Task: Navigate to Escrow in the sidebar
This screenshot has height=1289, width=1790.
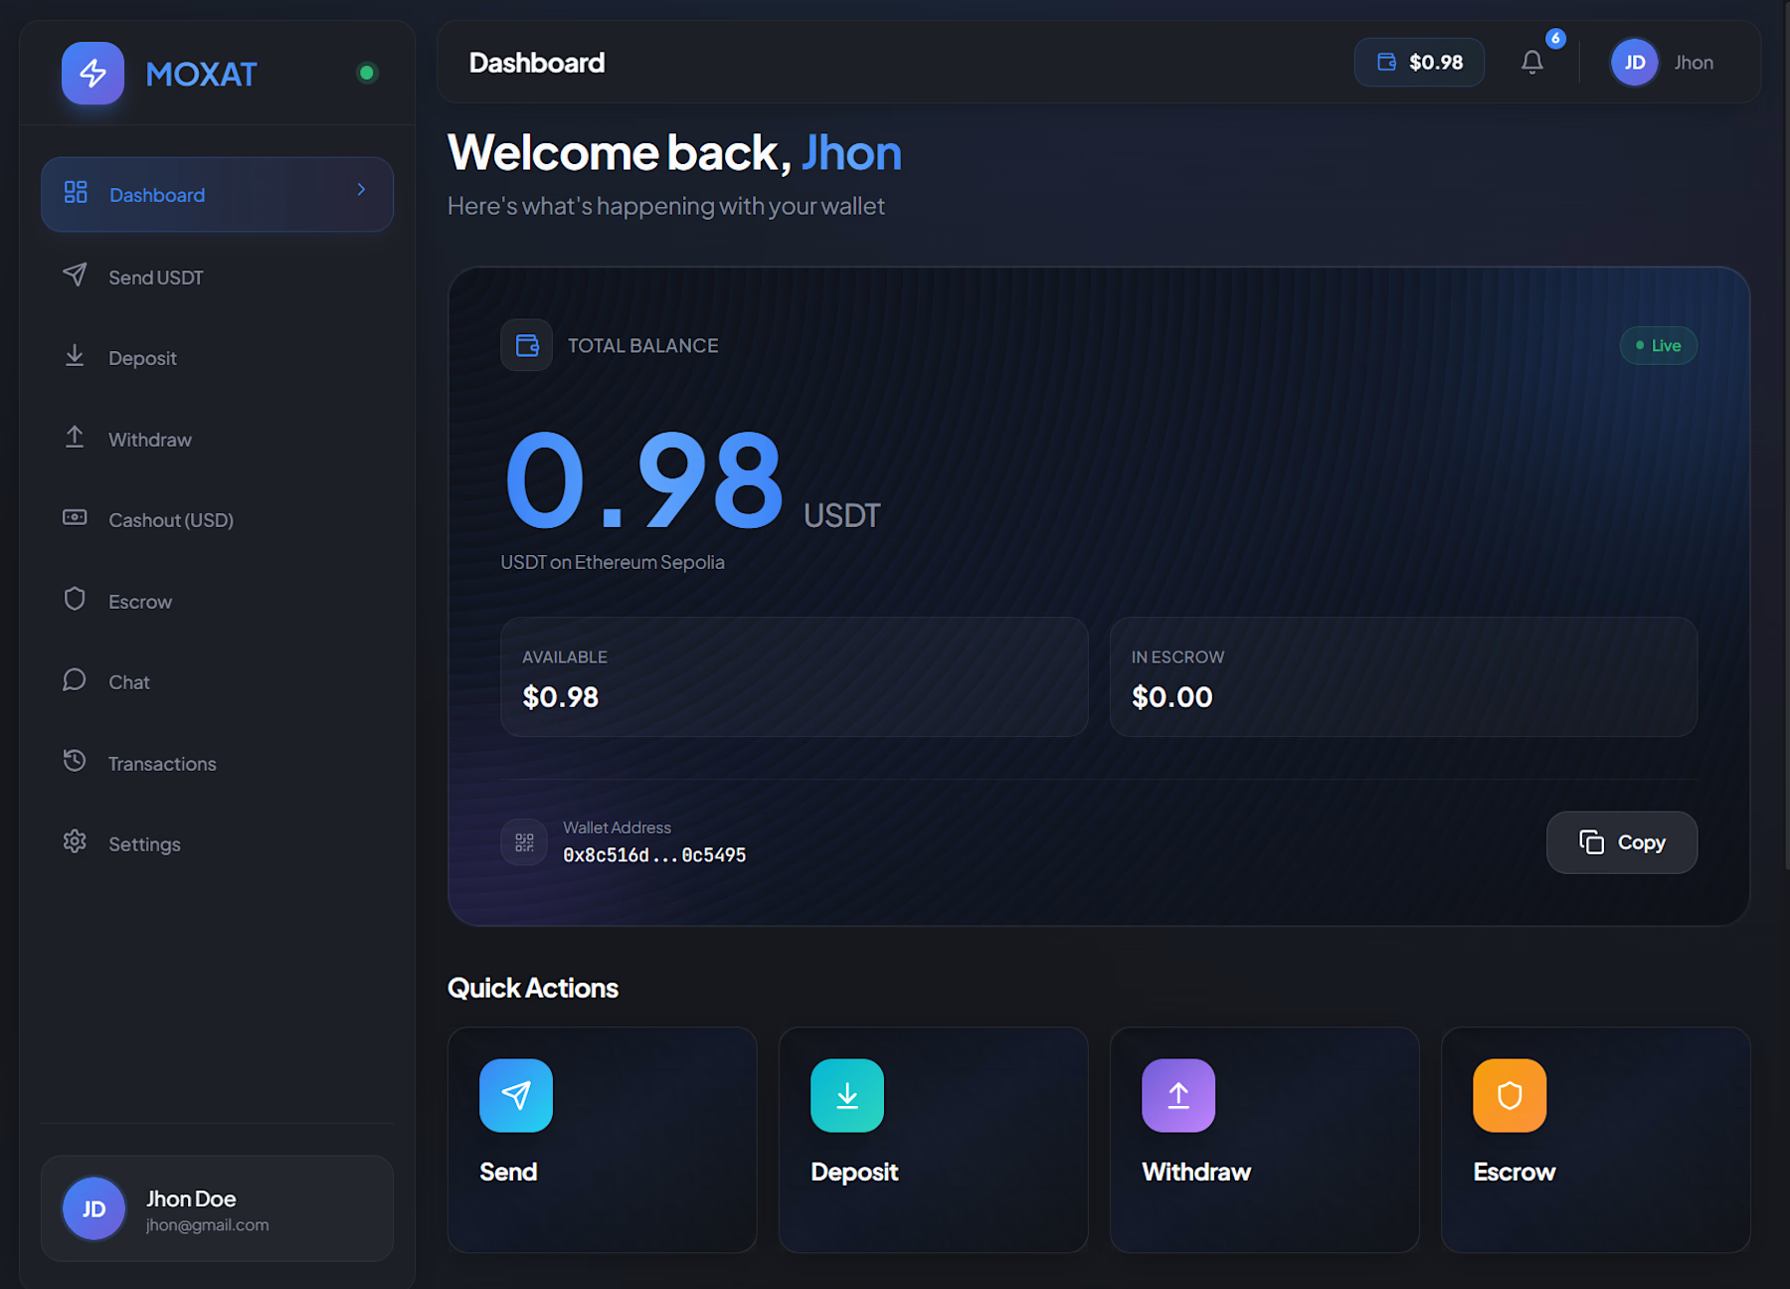Action: tap(217, 601)
